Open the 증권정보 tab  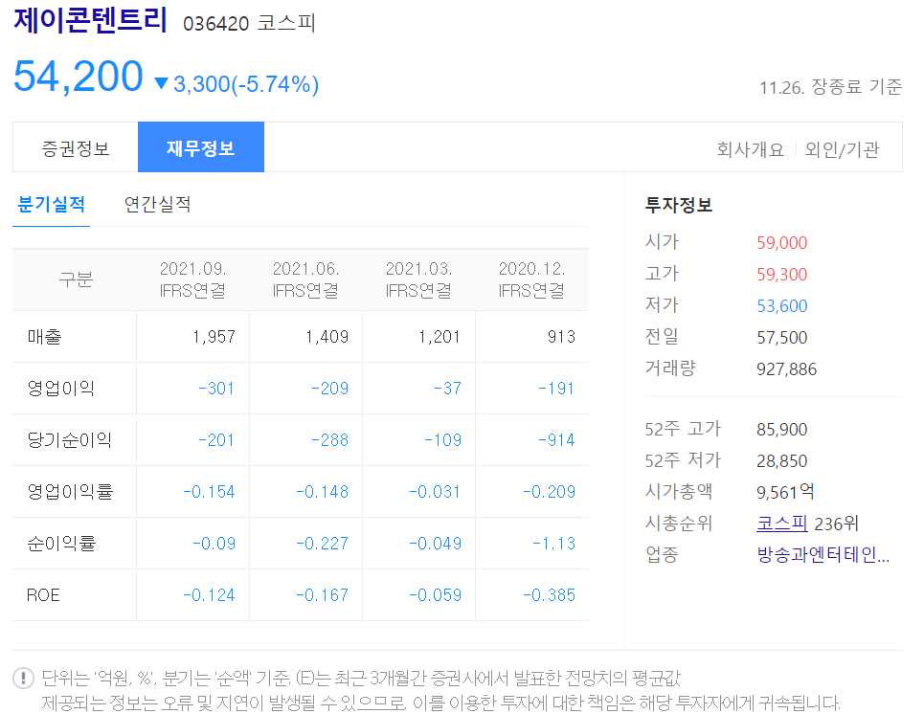click(x=76, y=147)
